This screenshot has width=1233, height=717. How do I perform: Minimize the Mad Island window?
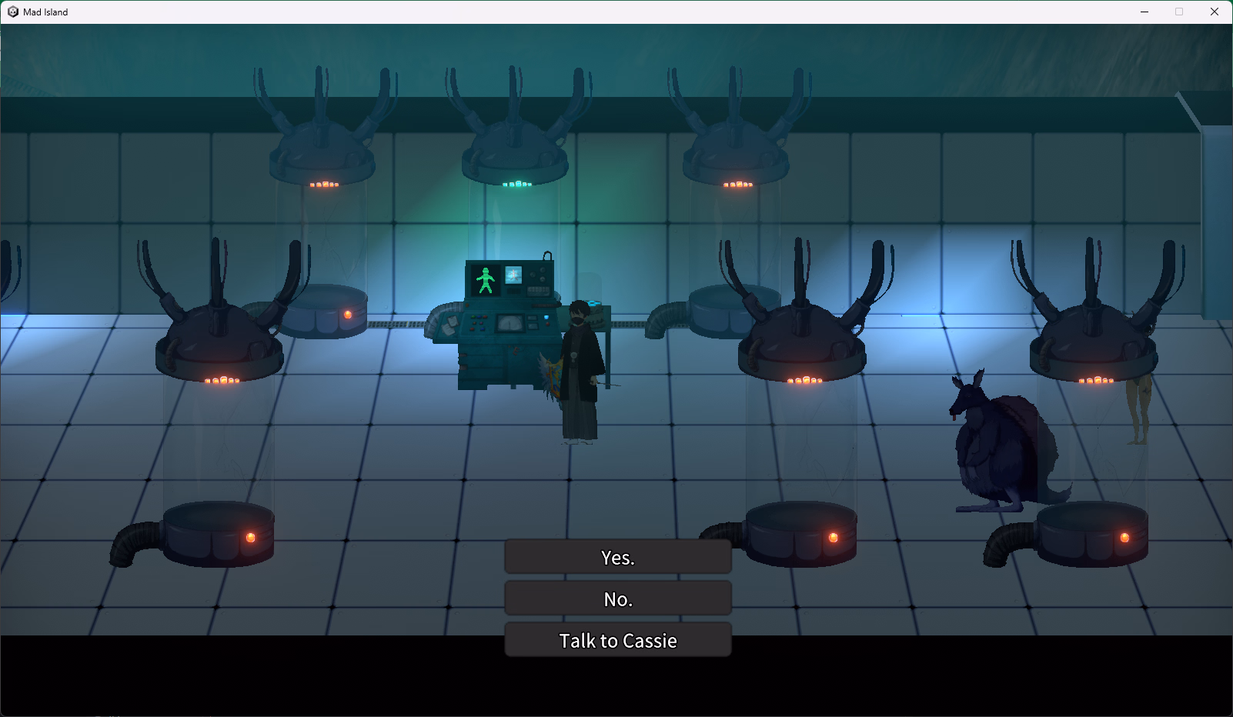1144,12
